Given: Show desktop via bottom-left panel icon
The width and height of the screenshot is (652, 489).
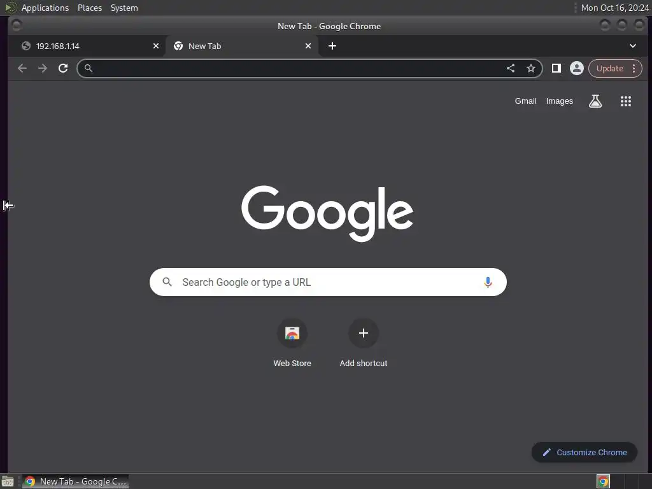Looking at the screenshot, I should tap(8, 481).
